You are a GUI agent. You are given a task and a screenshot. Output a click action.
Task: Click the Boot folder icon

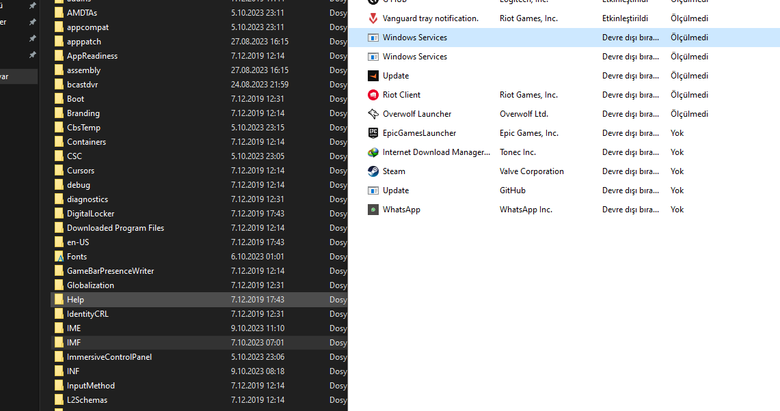point(59,99)
